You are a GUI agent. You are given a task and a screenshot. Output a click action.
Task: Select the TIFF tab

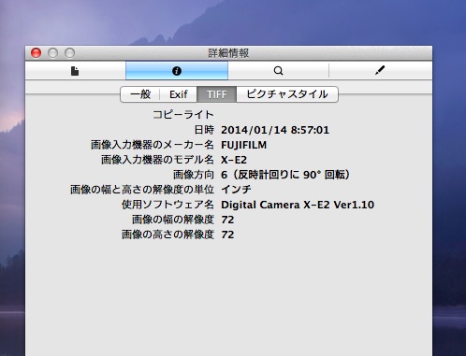[x=217, y=94]
